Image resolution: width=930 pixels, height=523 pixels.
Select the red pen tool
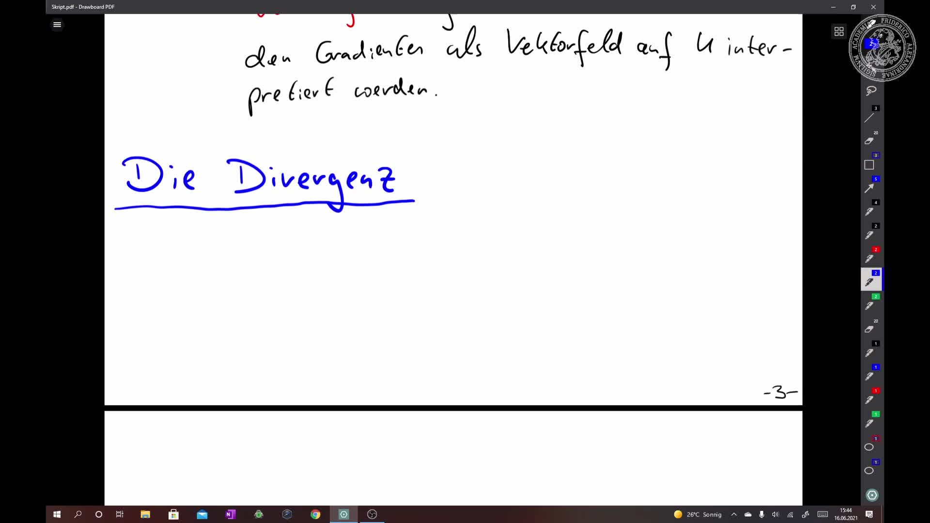pos(870,259)
